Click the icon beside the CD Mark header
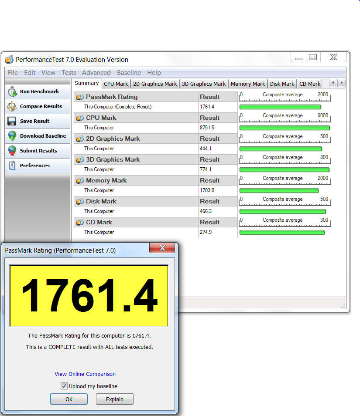Image resolution: width=360 pixels, height=416 pixels. point(80,222)
